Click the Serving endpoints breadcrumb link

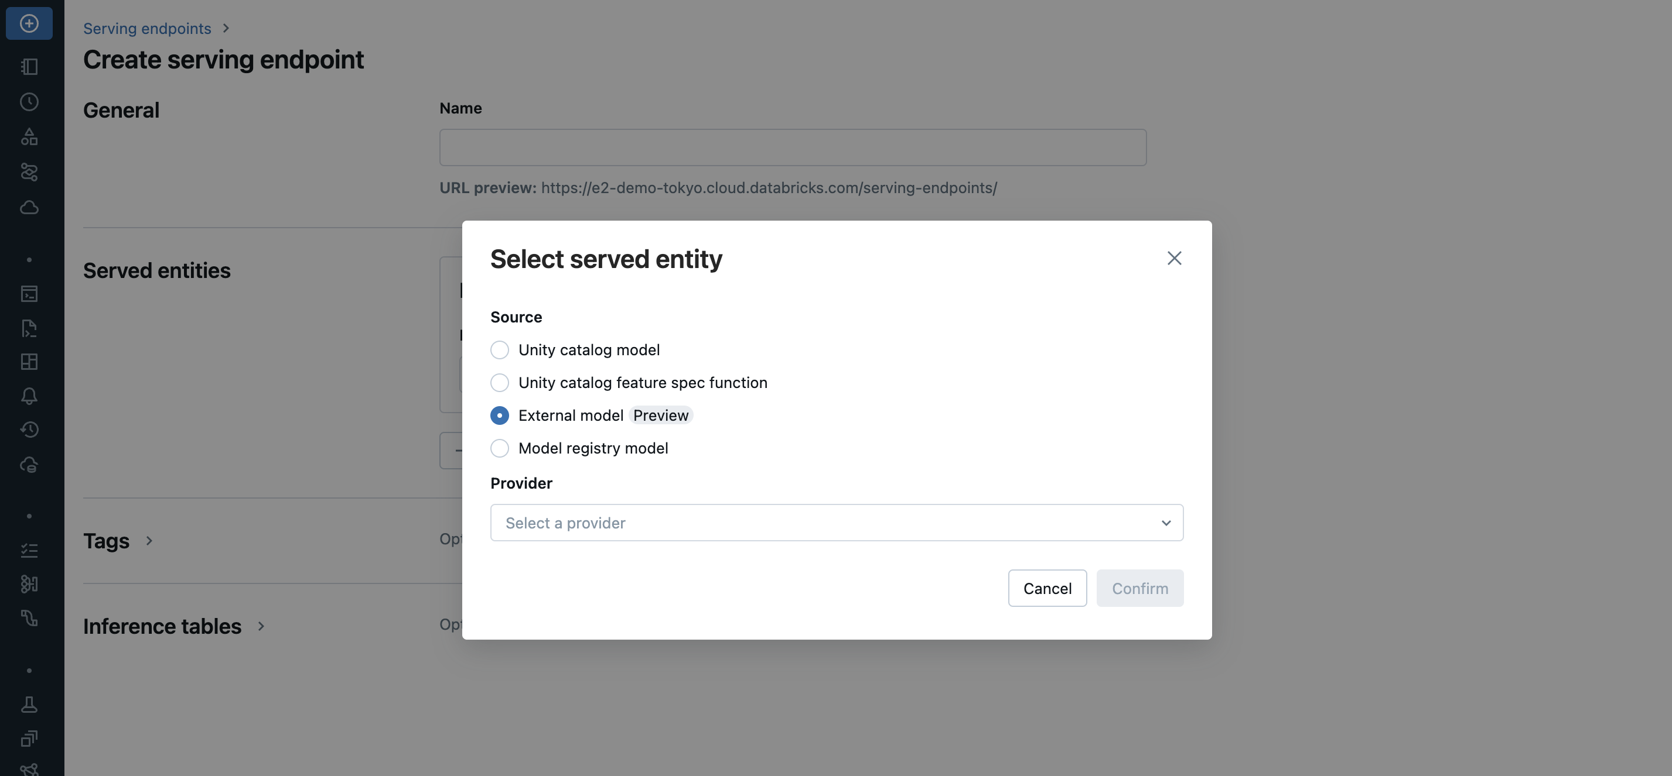146,29
